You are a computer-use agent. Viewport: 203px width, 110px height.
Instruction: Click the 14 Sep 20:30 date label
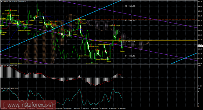(x=94, y=108)
